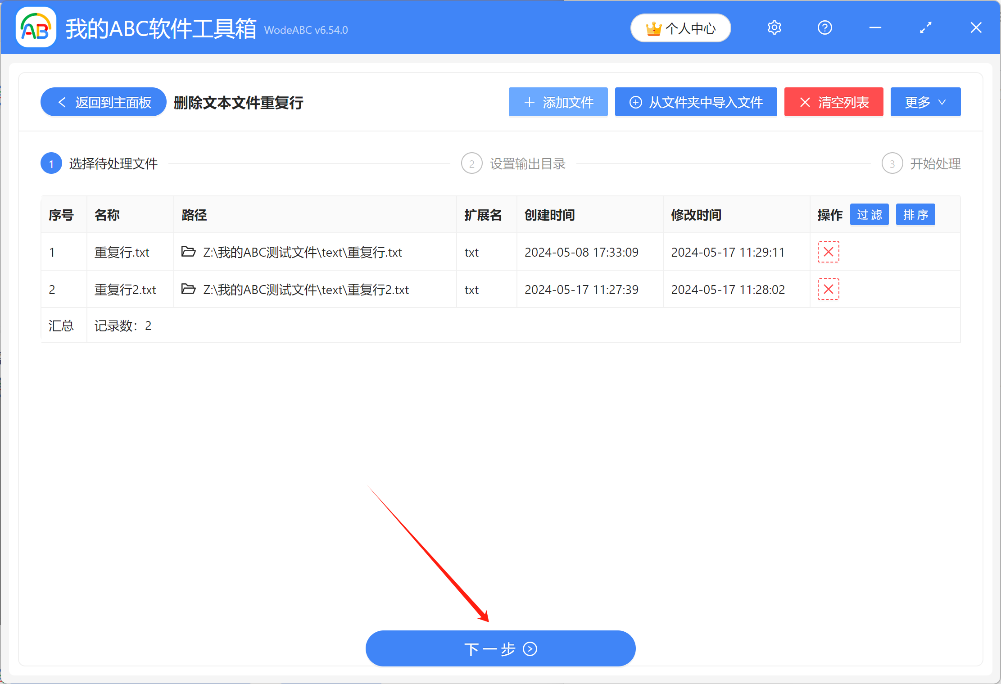Image resolution: width=1001 pixels, height=684 pixels.
Task: Click the ABC toolbox logo icon
Action: tap(35, 27)
